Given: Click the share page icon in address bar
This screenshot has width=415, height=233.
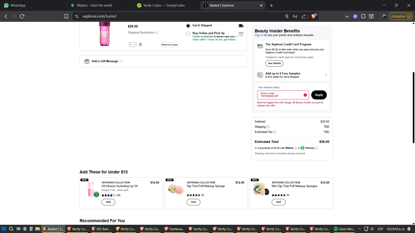Looking at the screenshot, I should [304, 16].
